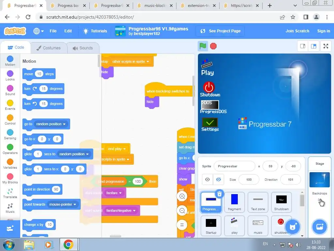Open the Choose a Sprite cat button

tap(293, 227)
